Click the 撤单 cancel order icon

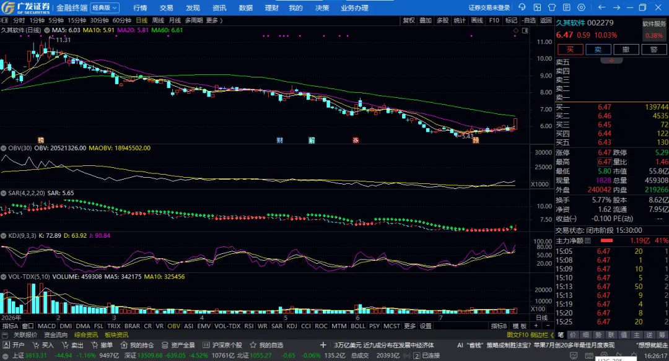coord(95,345)
